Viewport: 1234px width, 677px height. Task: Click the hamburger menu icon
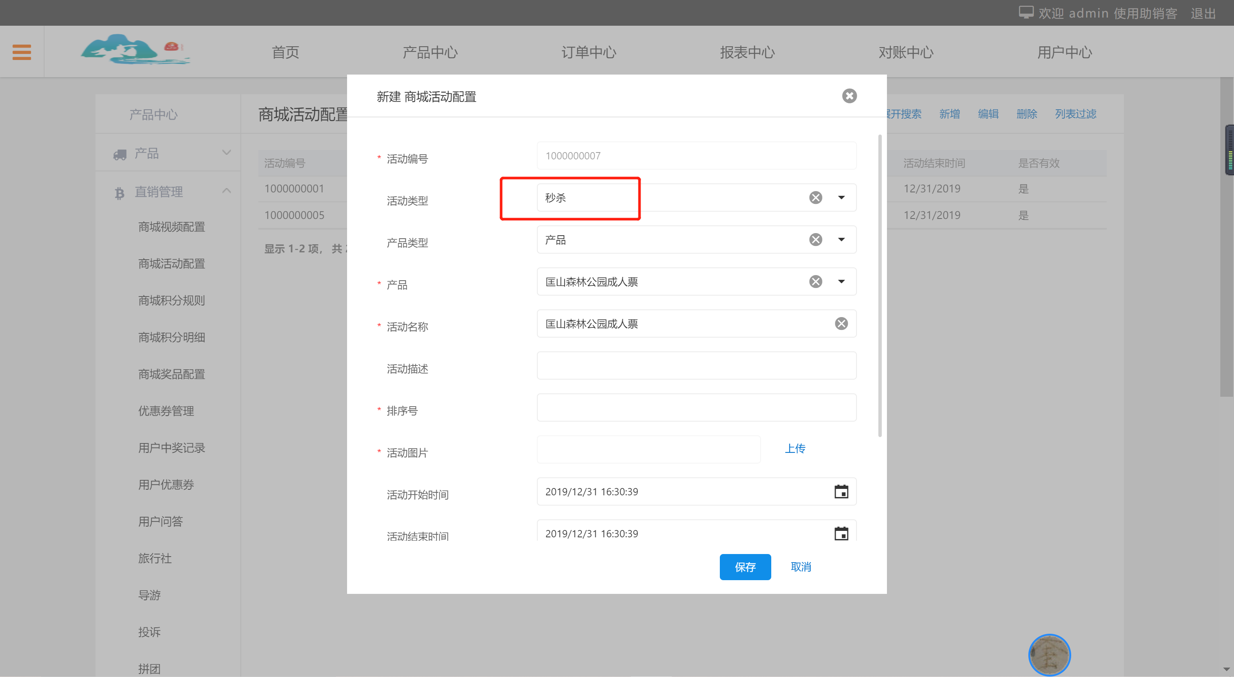point(21,52)
